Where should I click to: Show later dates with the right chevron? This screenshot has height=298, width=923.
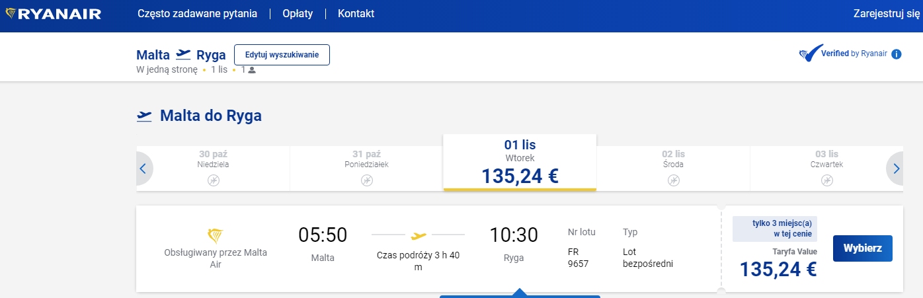(895, 169)
